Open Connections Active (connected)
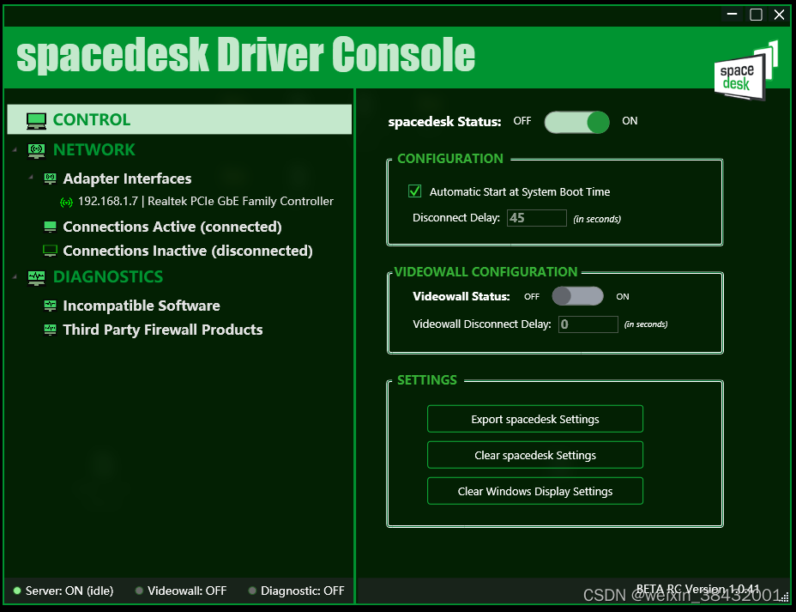Screen dimensions: 796x612 click(x=172, y=227)
